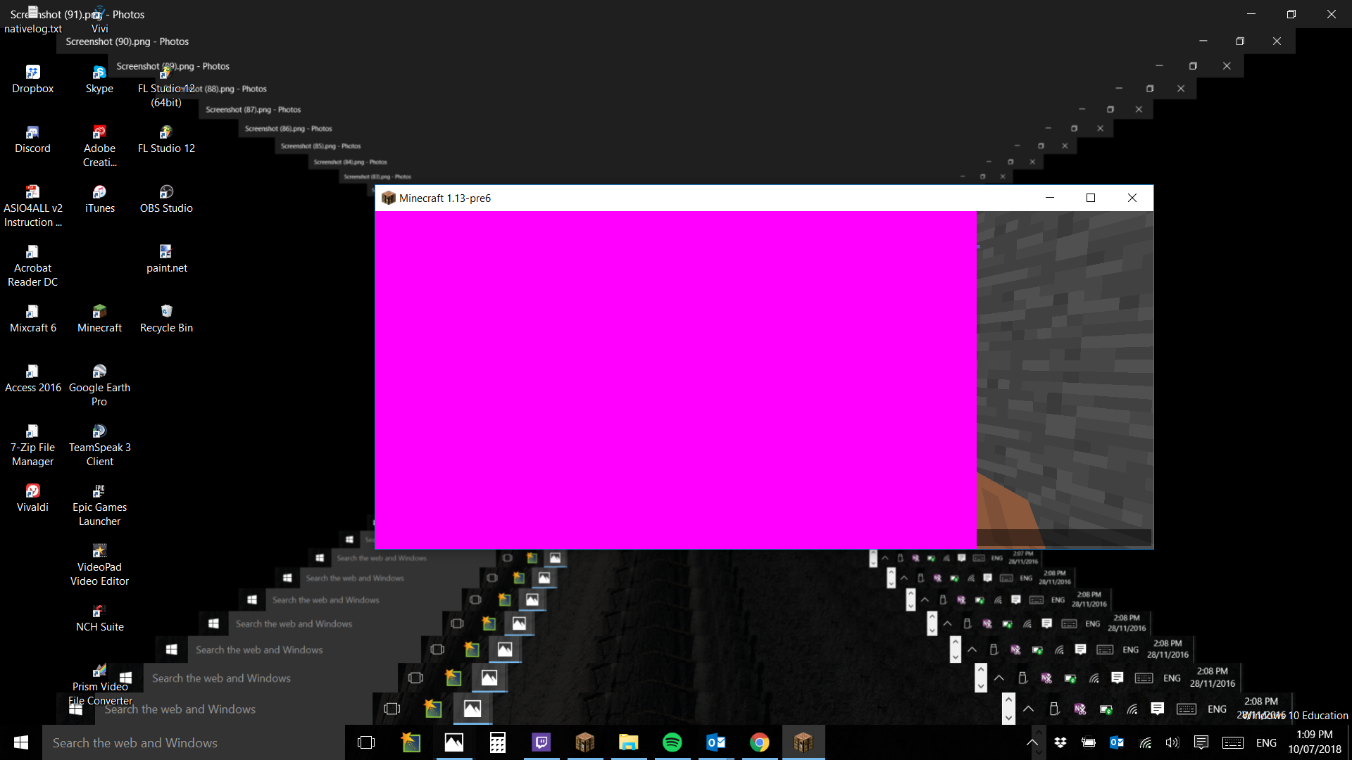Open Action Center notifications
The width and height of the screenshot is (1352, 760).
pos(1201,742)
